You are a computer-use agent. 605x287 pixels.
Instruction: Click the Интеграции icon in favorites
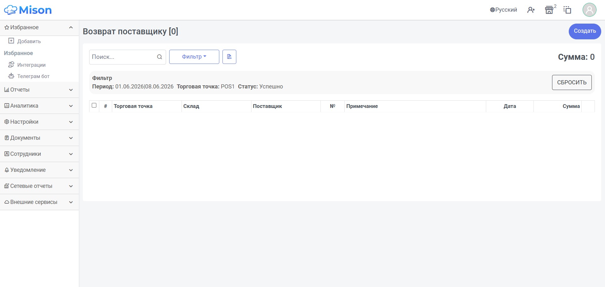[11, 65]
